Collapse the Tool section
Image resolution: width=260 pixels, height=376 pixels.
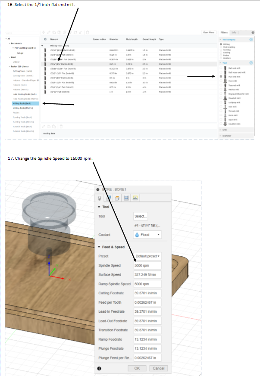click(x=99, y=207)
